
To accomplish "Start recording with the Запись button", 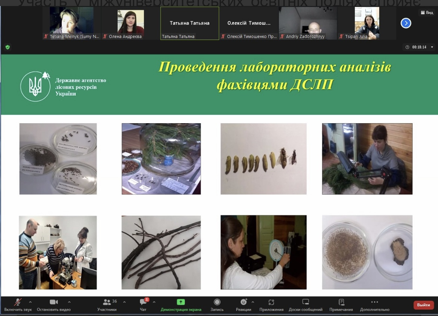I will pyautogui.click(x=217, y=302).
